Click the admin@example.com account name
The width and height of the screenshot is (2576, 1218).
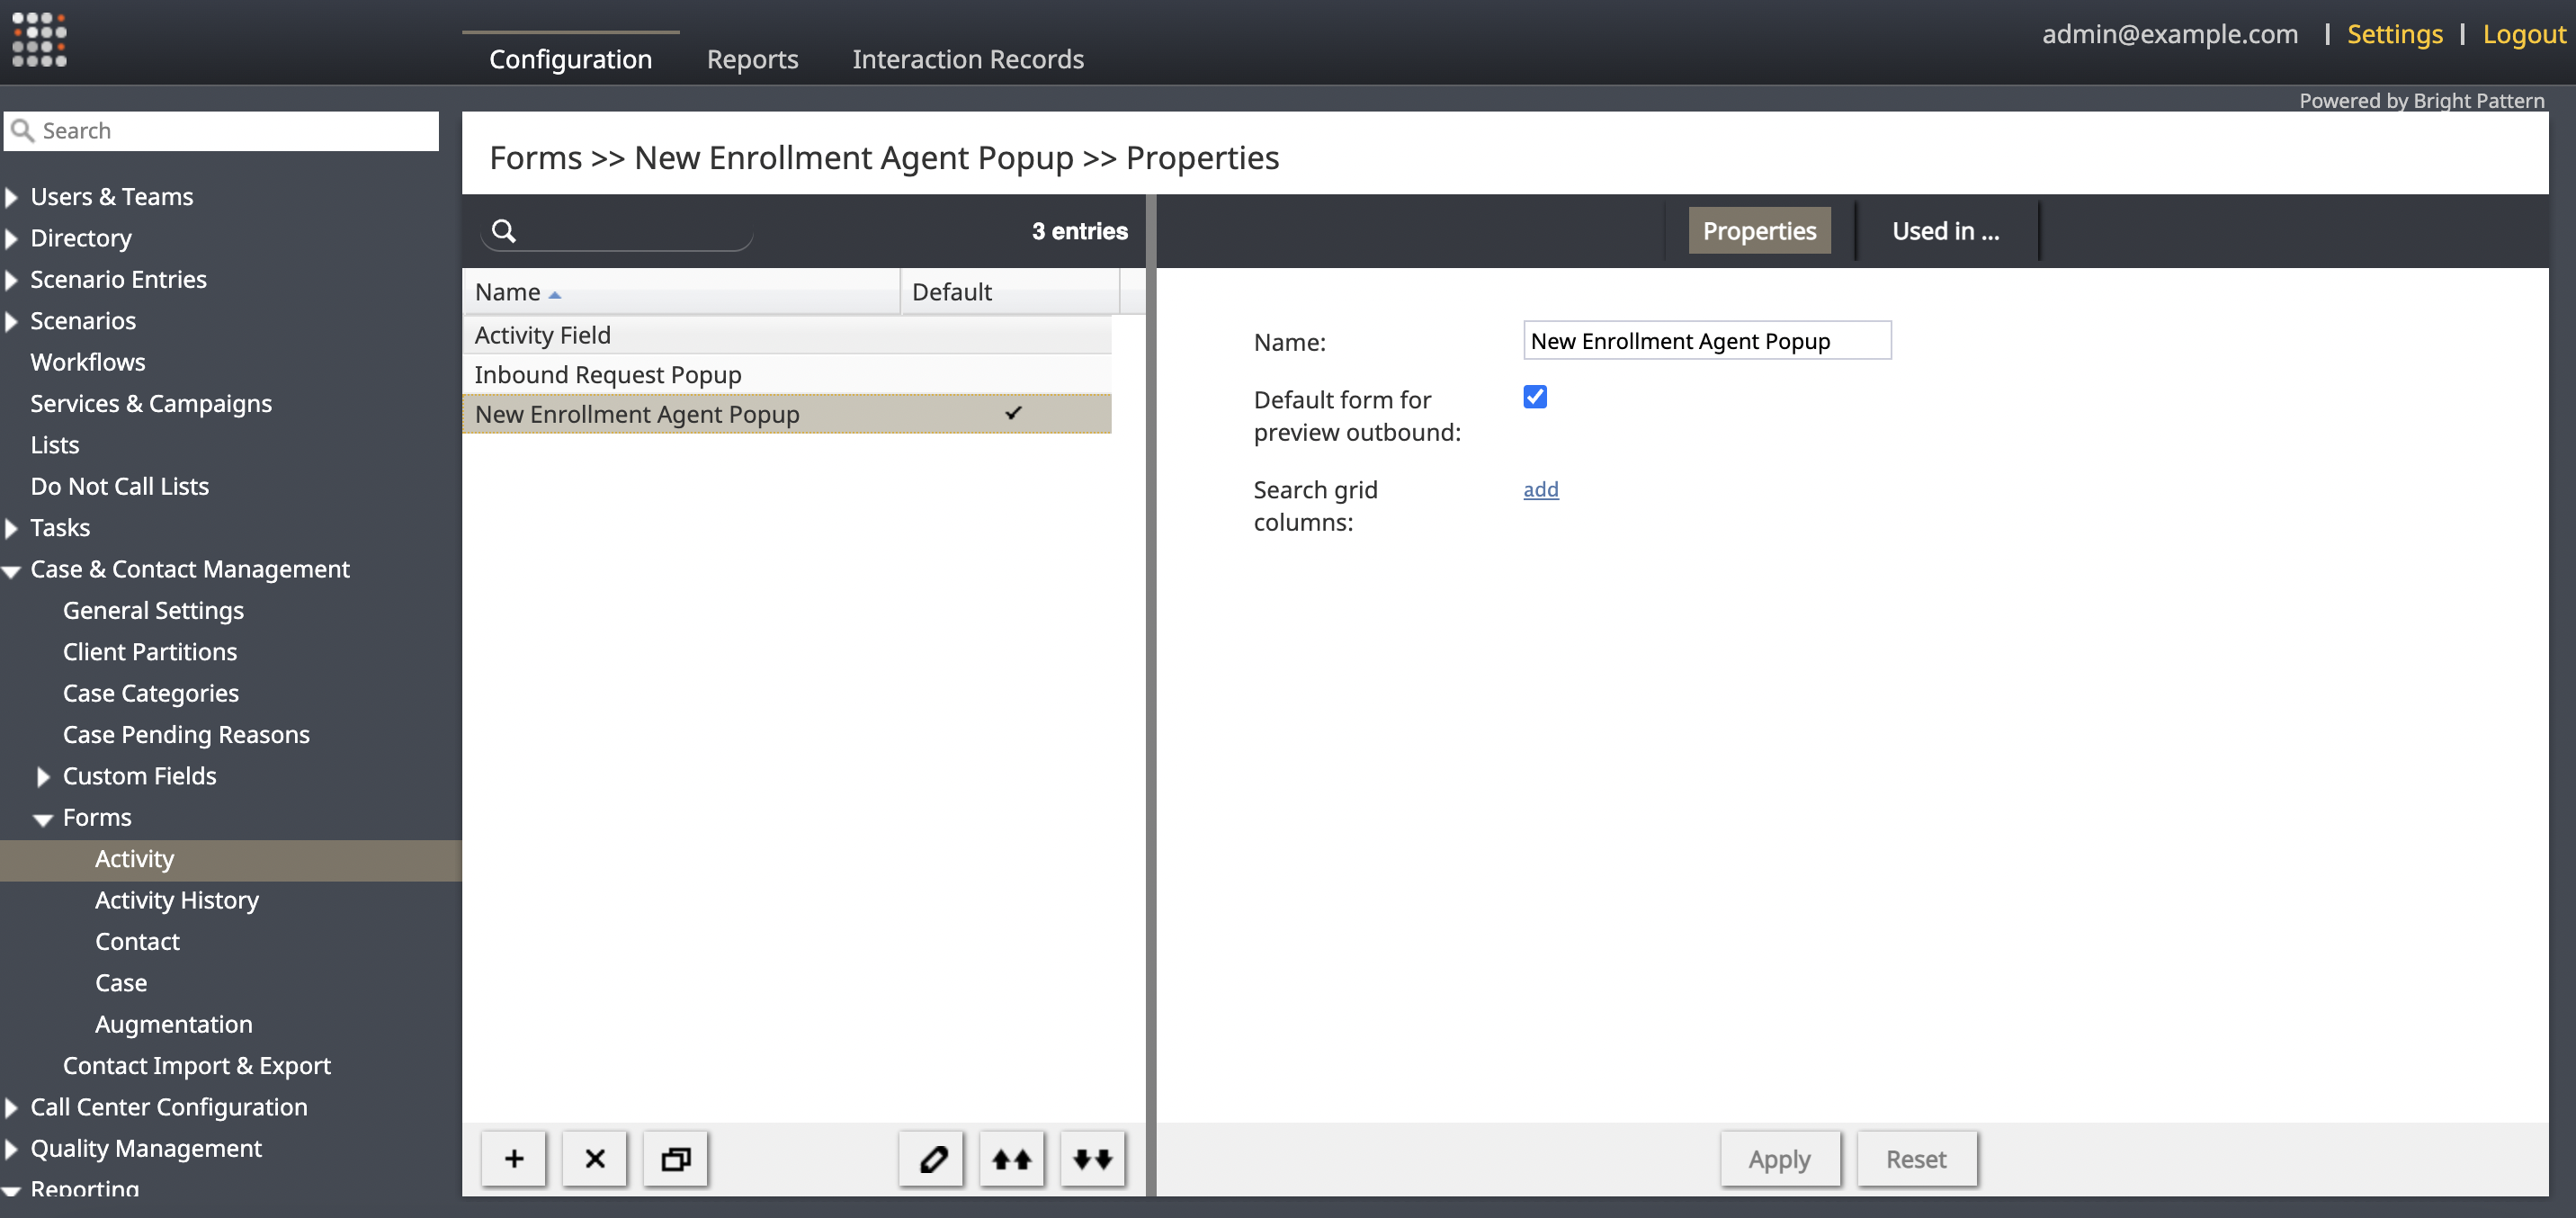(2170, 34)
